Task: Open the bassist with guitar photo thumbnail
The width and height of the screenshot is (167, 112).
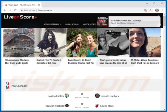Action: [50, 43]
